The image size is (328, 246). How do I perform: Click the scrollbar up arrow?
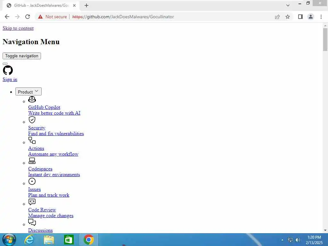325,26
